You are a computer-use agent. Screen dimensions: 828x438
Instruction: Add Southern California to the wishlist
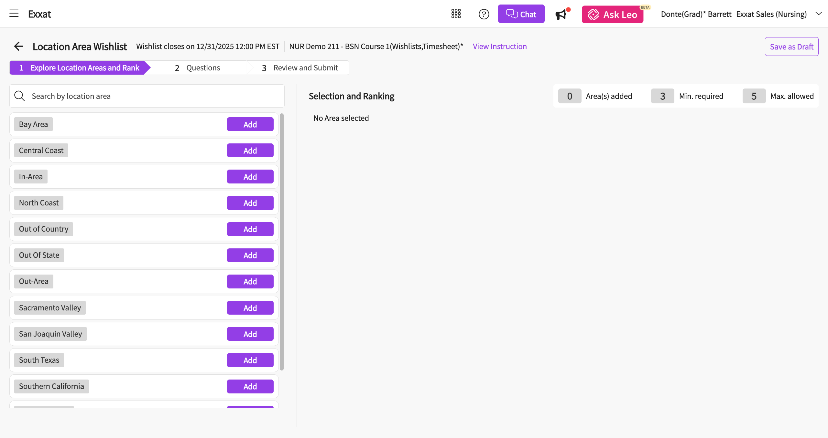250,386
